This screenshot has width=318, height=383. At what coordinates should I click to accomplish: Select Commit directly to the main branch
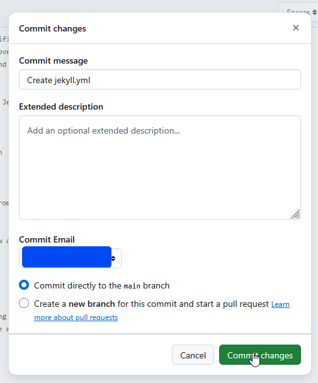(24, 285)
